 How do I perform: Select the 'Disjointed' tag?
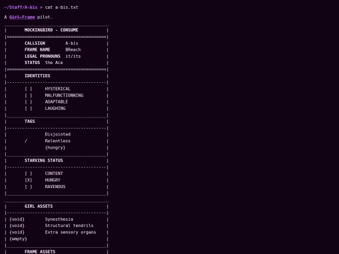[x=58, y=134]
